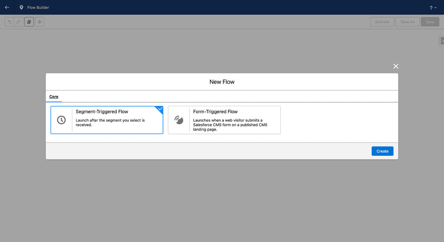Open flow settings via the gear icon

[x=40, y=22]
